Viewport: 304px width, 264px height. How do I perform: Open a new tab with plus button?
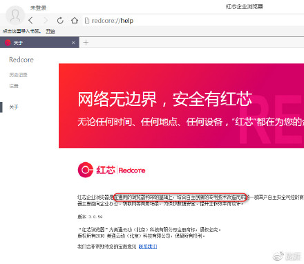click(x=86, y=42)
